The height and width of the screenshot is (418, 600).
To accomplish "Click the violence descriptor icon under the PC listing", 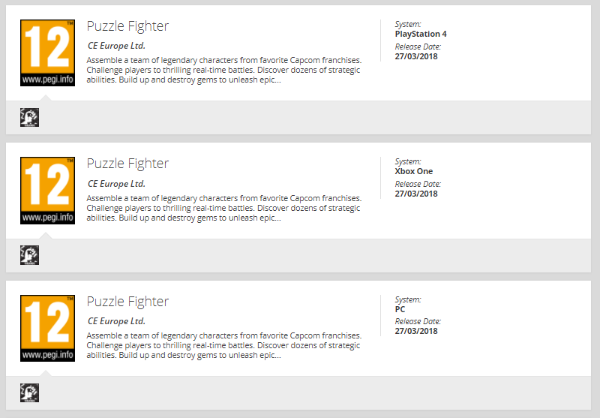I will (x=29, y=392).
